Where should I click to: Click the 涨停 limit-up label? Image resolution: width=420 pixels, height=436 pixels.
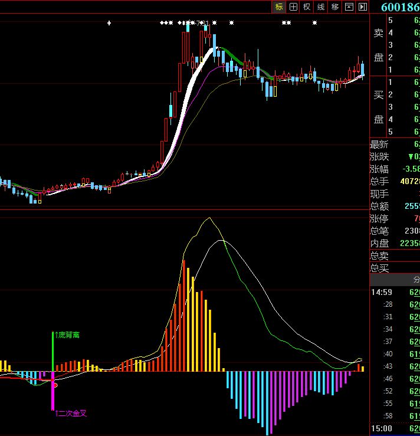coord(379,218)
